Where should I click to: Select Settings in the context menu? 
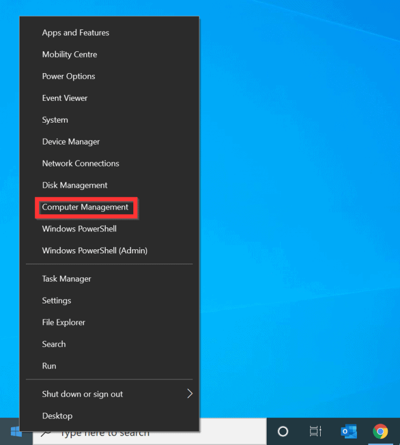point(56,301)
